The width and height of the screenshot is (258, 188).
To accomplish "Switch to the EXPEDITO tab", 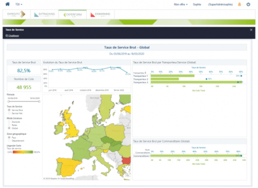I will (x=17, y=14).
